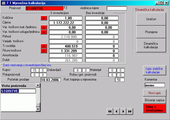
Task: Delete the entry with Brisanje zapisa
Action: pyautogui.click(x=155, y=100)
